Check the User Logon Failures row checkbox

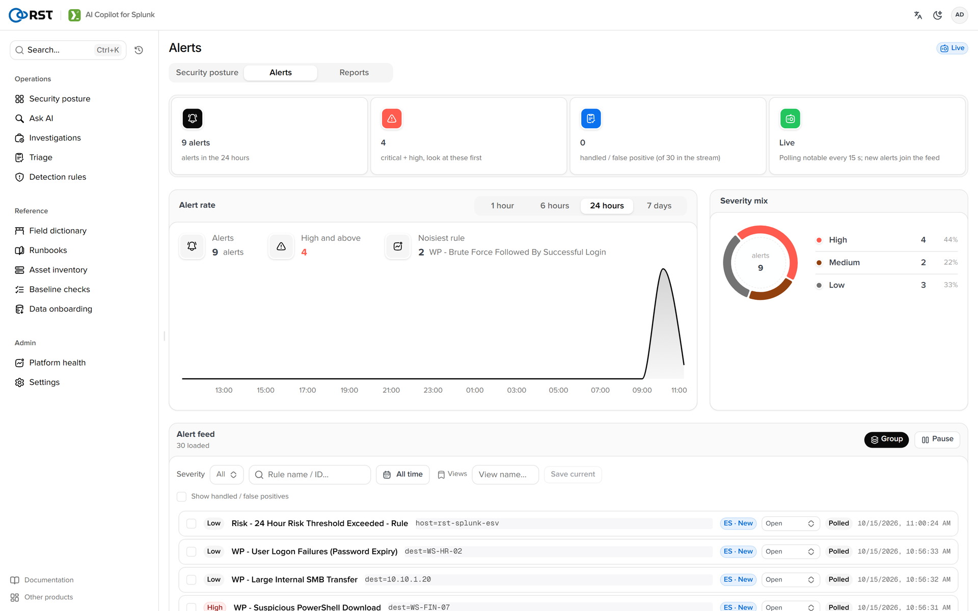tap(192, 551)
